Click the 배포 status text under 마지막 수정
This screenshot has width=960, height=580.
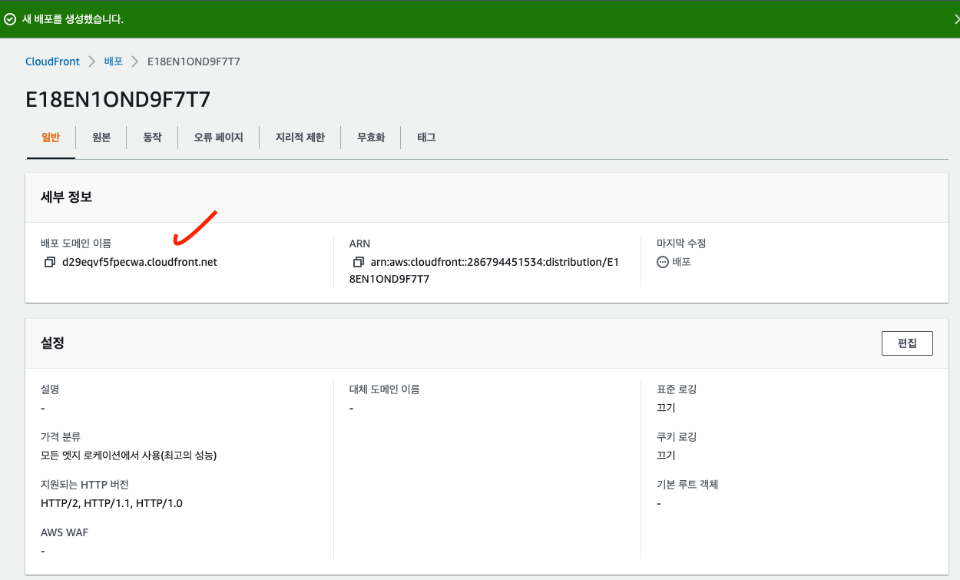pyautogui.click(x=682, y=262)
